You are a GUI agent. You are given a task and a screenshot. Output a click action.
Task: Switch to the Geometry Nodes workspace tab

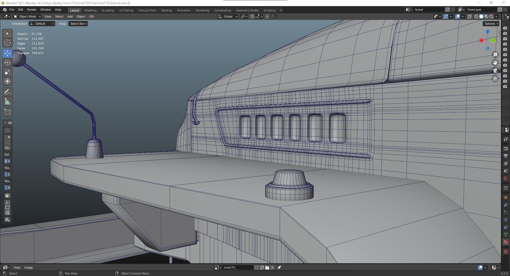click(247, 10)
